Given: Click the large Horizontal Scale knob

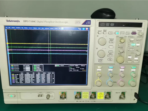Looking at the screenshot, I should pos(120,59).
